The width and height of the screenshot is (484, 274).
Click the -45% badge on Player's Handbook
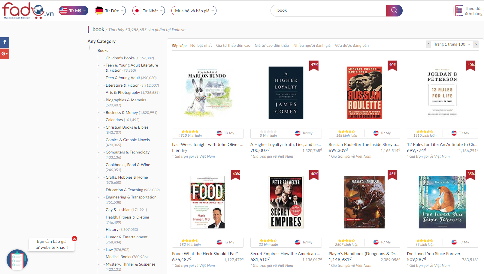pos(392,174)
